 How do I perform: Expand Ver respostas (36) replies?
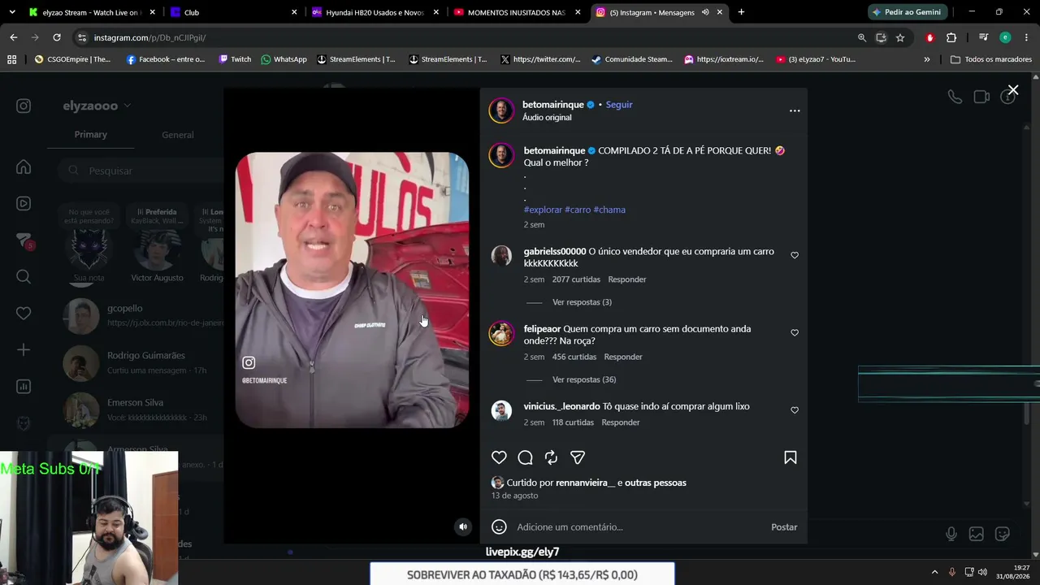click(x=584, y=379)
